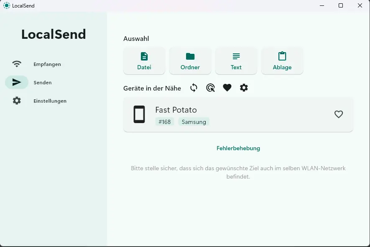Select the Text message option
370x247 pixels.
coord(236,61)
